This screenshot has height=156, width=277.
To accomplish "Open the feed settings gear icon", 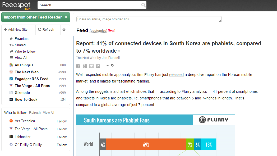I will tap(64, 29).
